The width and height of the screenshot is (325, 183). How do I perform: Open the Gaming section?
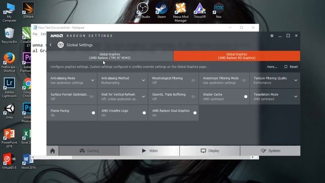89,151
